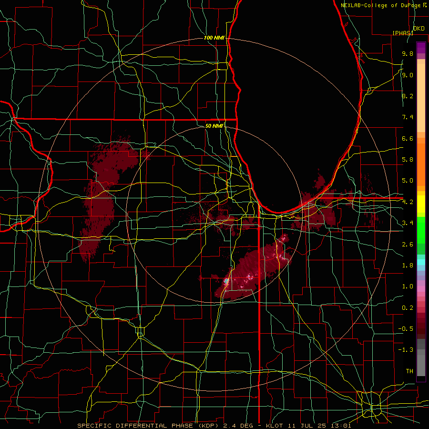Click the 7.4 color scale value
The height and width of the screenshot is (429, 429).
408,117
